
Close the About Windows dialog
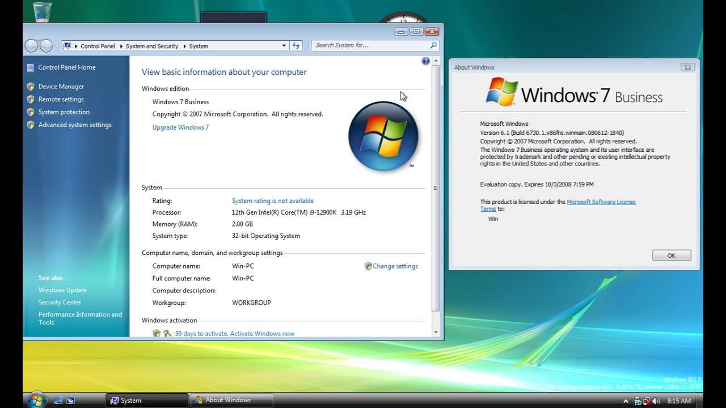coord(687,67)
